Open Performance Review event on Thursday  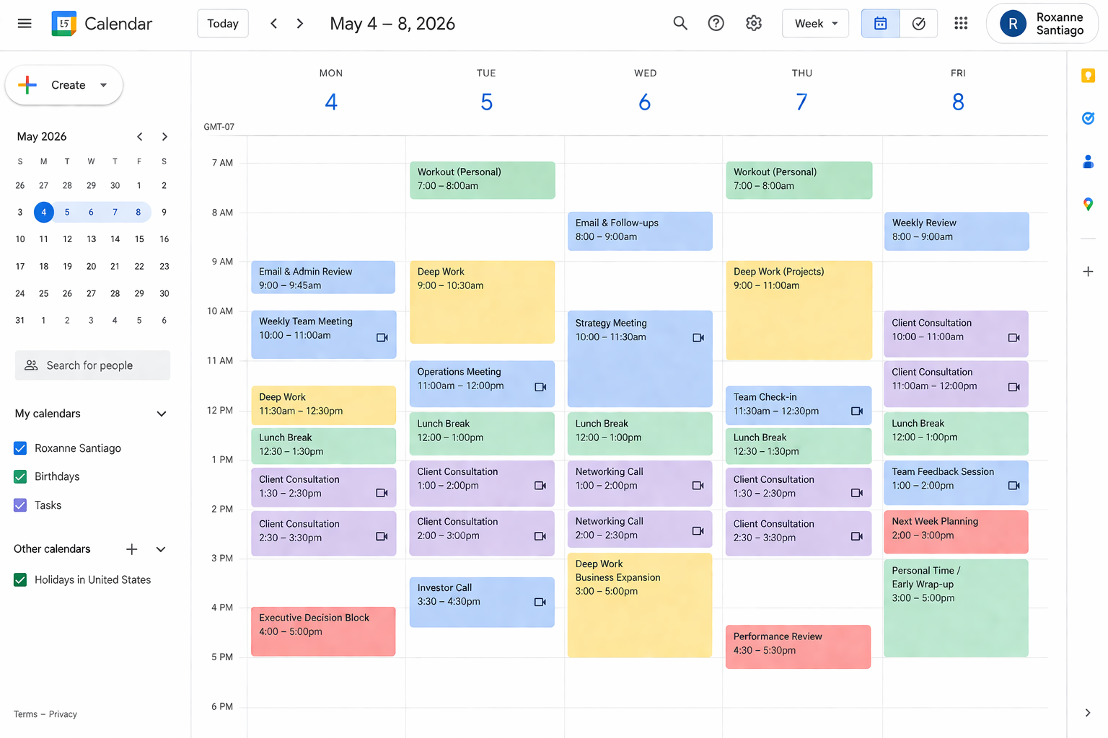pyautogui.click(x=798, y=646)
